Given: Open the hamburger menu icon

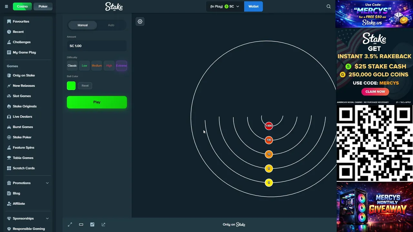Looking at the screenshot, I should coord(6,6).
